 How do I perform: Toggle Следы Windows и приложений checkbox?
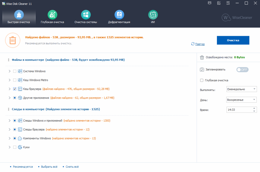click(x=15, y=121)
